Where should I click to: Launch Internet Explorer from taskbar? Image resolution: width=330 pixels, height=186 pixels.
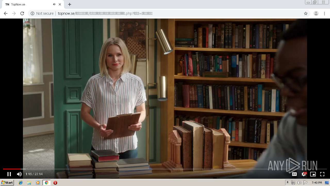21,183
